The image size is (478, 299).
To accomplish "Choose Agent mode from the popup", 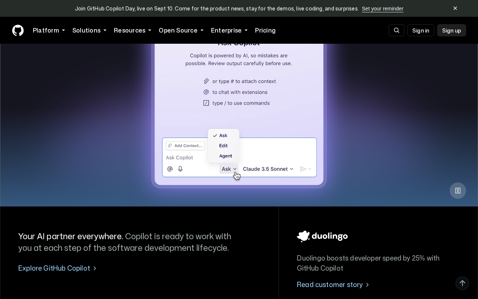I will [x=226, y=156].
